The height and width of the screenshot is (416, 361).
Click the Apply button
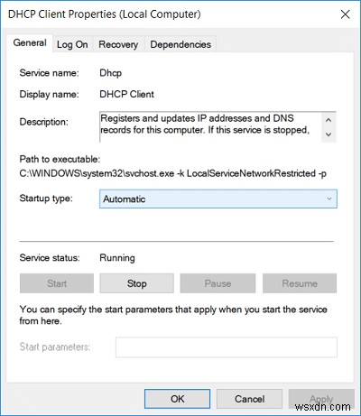click(x=321, y=399)
